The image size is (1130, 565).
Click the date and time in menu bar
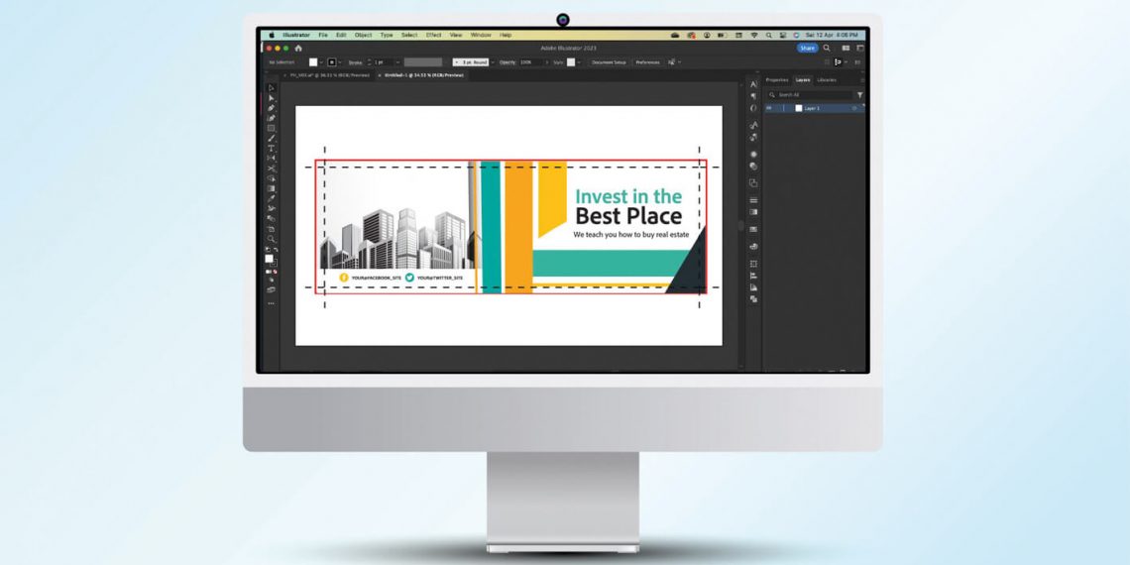tap(832, 36)
